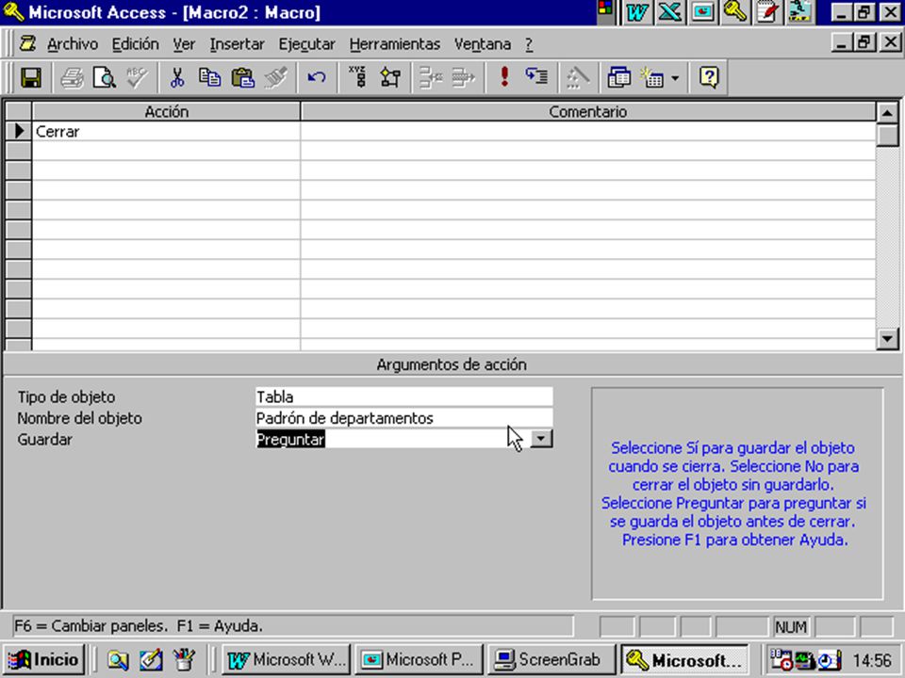Click the row selector of the Cerrar row
905x678 pixels.
[19, 132]
